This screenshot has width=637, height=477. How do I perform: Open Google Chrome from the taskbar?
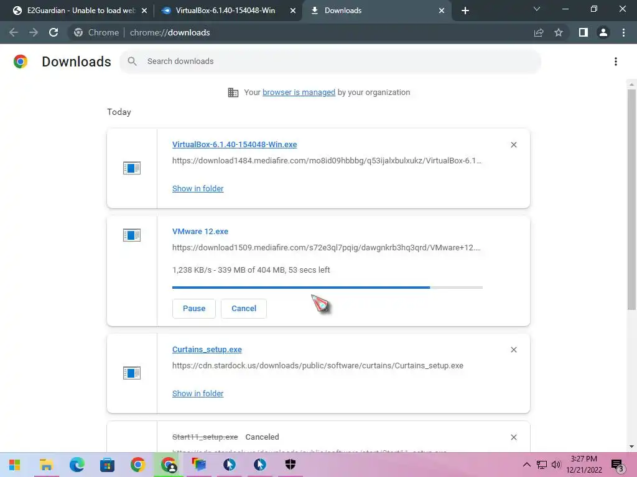click(137, 465)
